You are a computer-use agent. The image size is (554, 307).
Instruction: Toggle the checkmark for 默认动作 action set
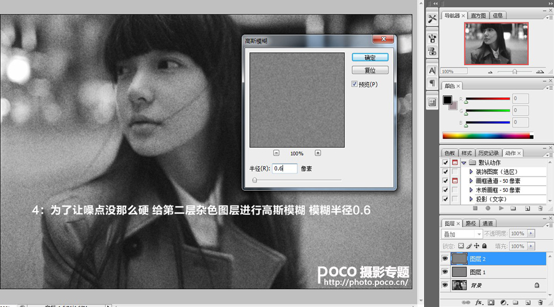tap(445, 162)
